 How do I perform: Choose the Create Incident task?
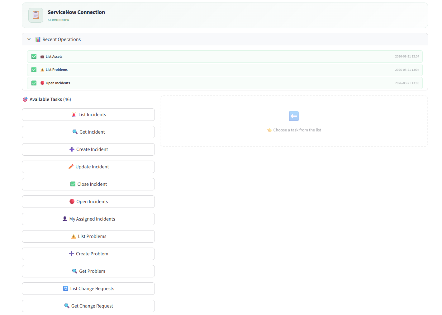pyautogui.click(x=88, y=149)
